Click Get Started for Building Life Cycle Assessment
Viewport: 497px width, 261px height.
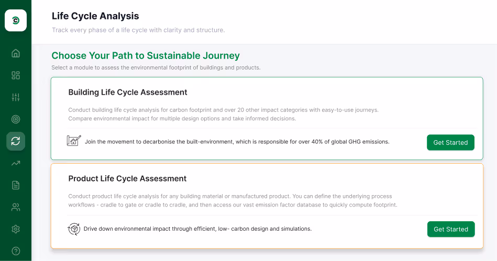click(x=450, y=142)
